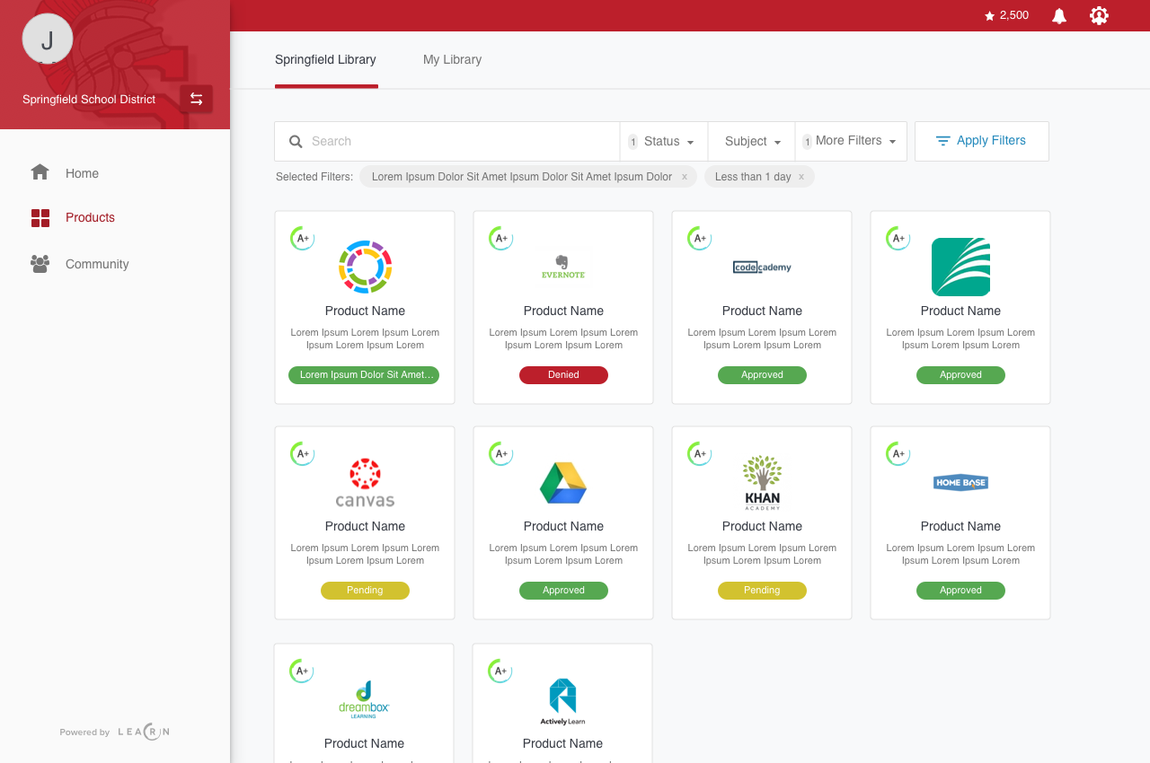The image size is (1150, 763).
Task: Click into the Search input field
Action: 458,142
